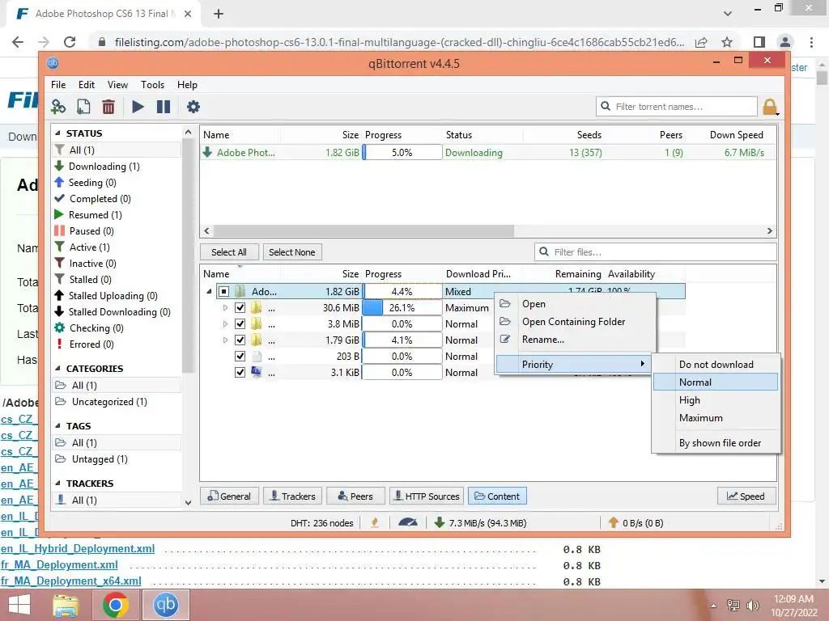This screenshot has height=621, width=829.
Task: Click the Resume play toolbar icon
Action: tap(138, 107)
